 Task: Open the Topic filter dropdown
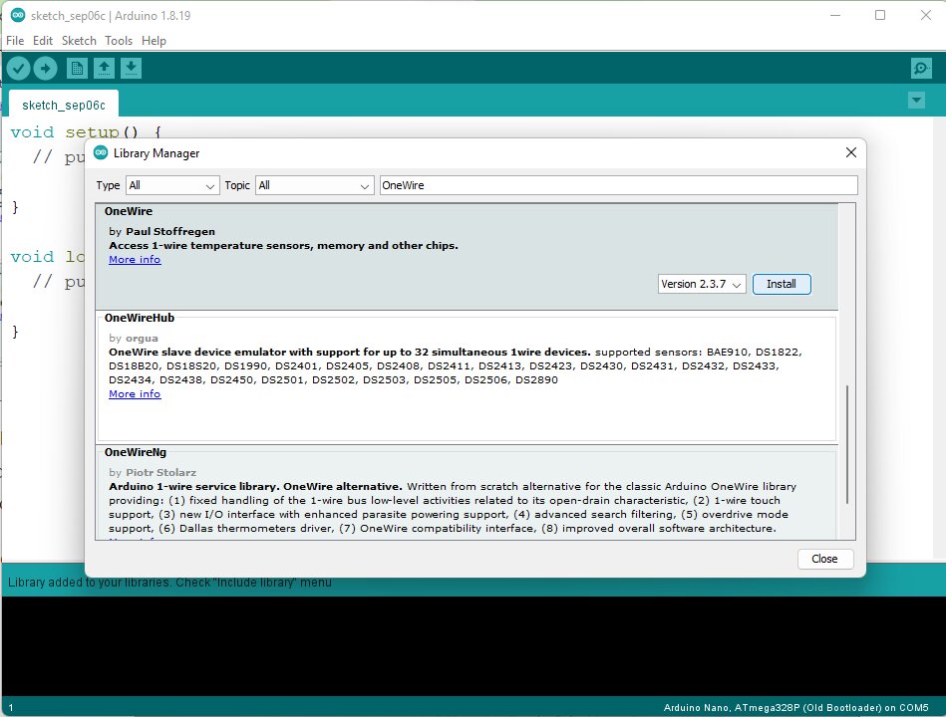click(x=314, y=185)
